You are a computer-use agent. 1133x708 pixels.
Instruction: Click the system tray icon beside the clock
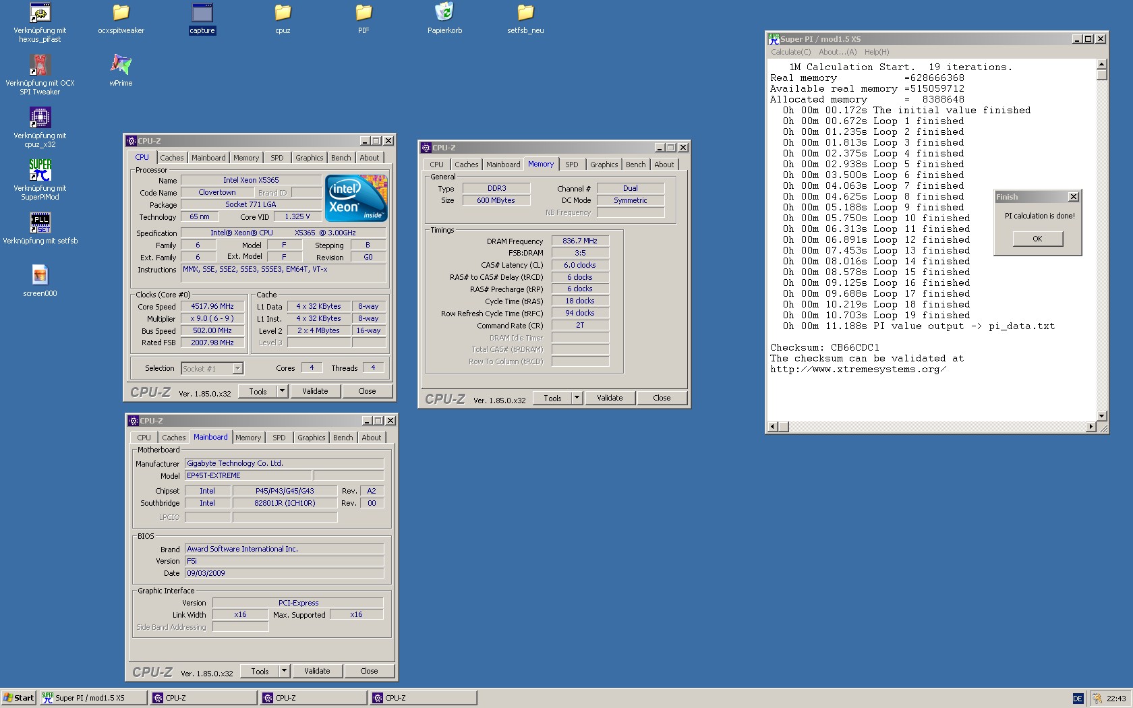1097,699
